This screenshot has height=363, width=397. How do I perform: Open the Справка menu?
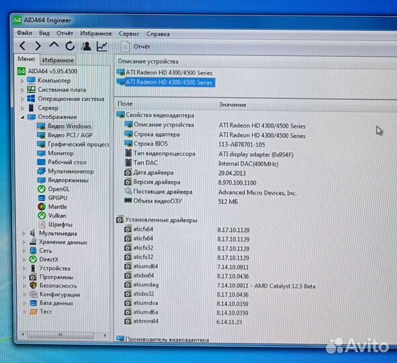(158, 34)
